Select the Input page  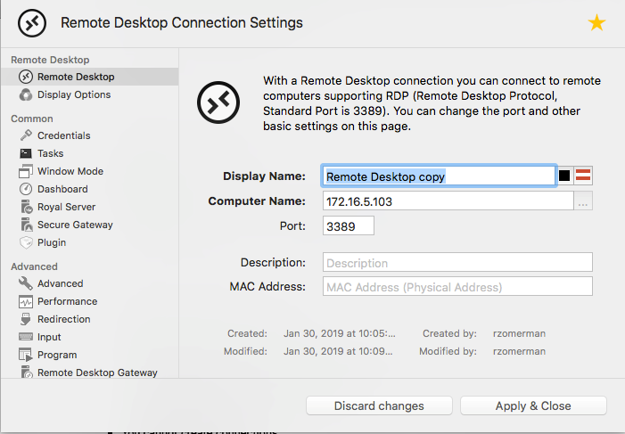pyautogui.click(x=90, y=337)
